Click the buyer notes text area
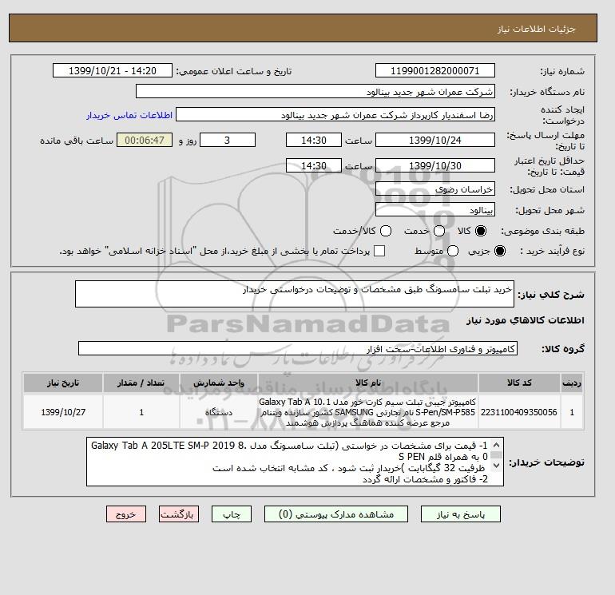The height and width of the screenshot is (595, 615). pos(295,462)
